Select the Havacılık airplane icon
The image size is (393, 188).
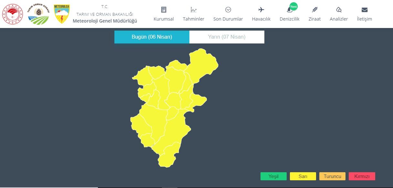[261, 10]
